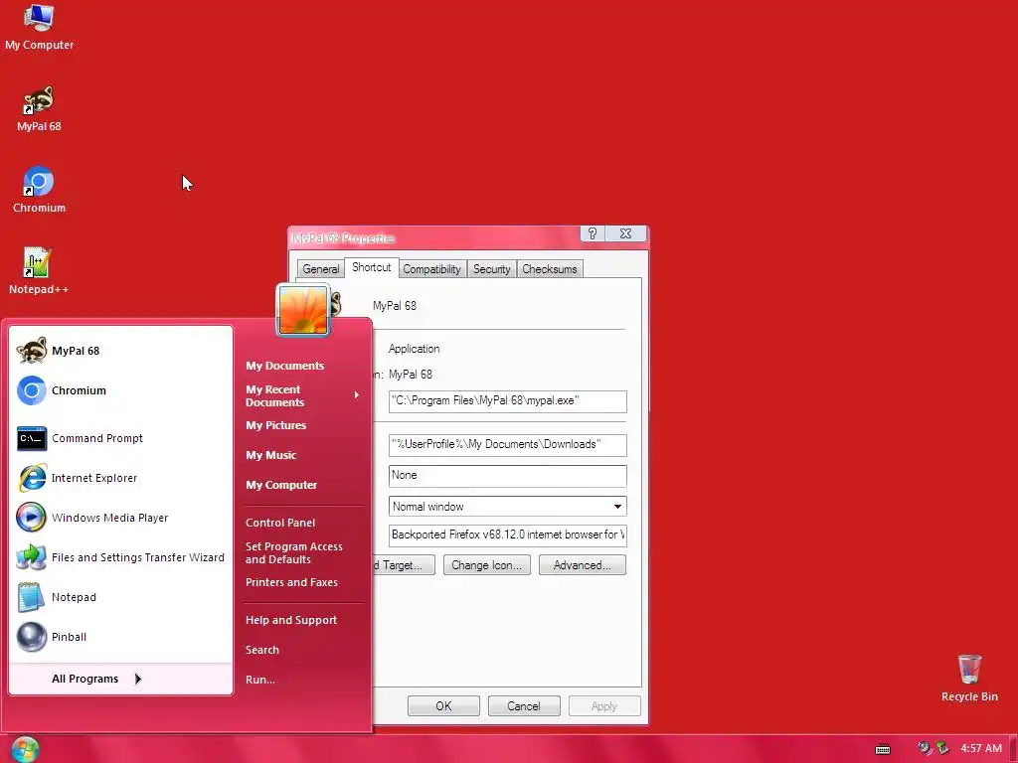Switch to the Compatibility tab

click(x=431, y=269)
